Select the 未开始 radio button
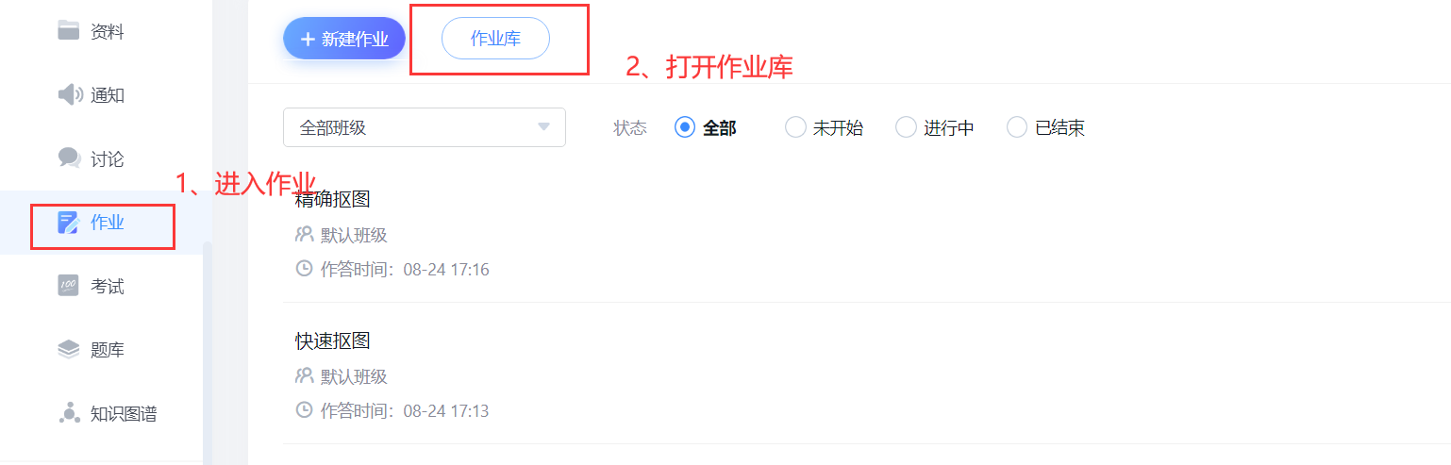1451x465 pixels. click(795, 127)
